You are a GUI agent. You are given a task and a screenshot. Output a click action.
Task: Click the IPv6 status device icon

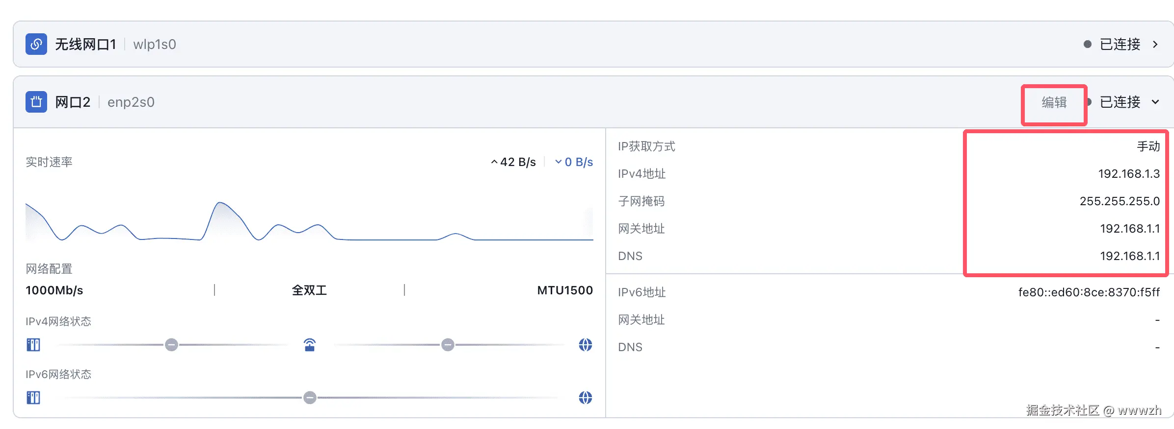33,397
